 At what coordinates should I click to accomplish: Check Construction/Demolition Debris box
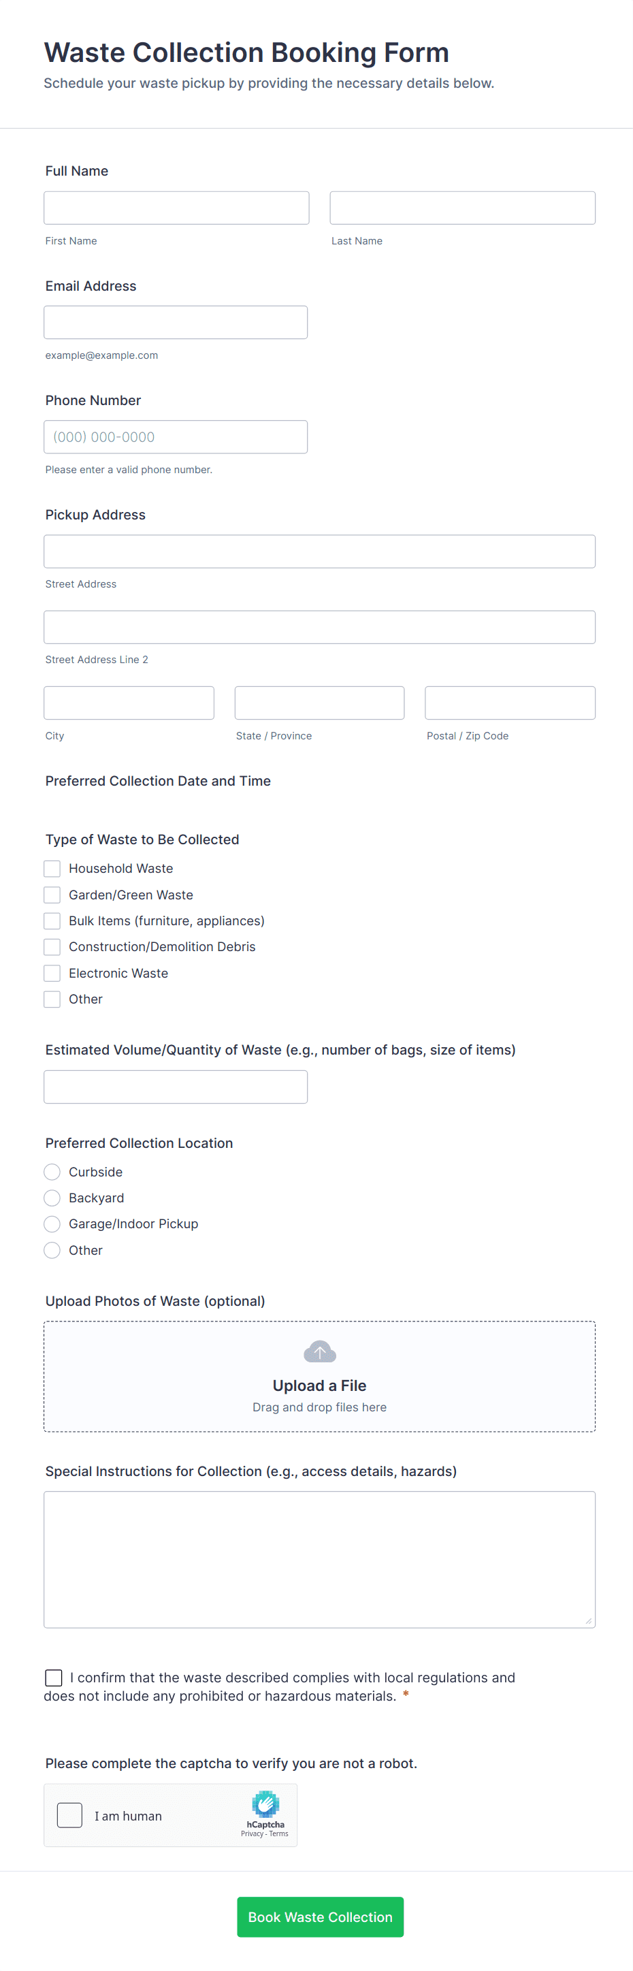(x=52, y=946)
